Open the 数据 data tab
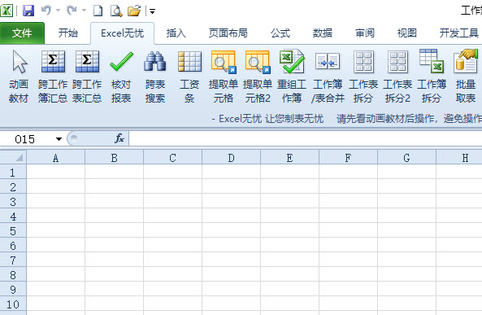 [x=323, y=33]
